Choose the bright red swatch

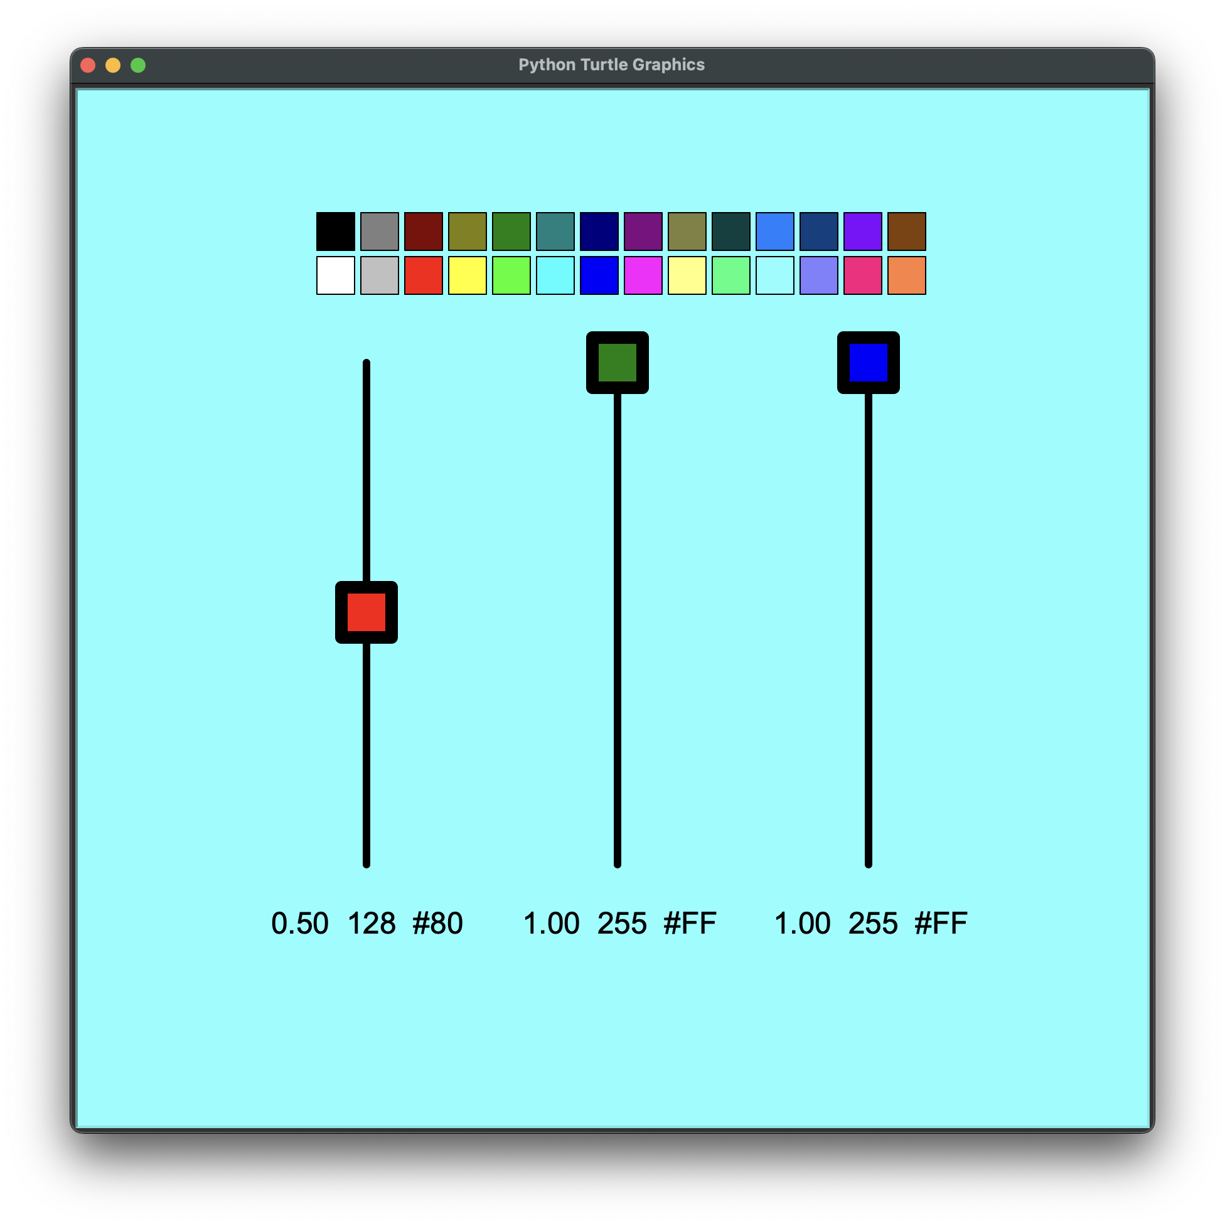(424, 275)
